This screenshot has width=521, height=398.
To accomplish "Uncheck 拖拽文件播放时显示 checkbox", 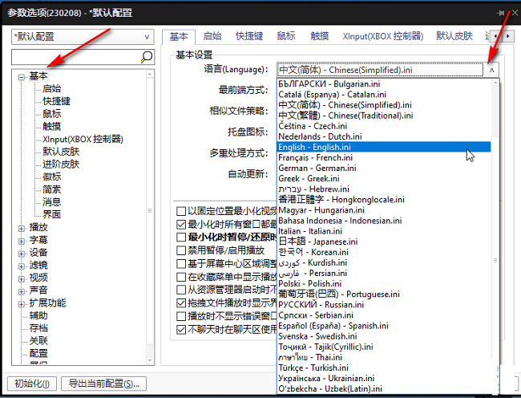I will coord(181,303).
